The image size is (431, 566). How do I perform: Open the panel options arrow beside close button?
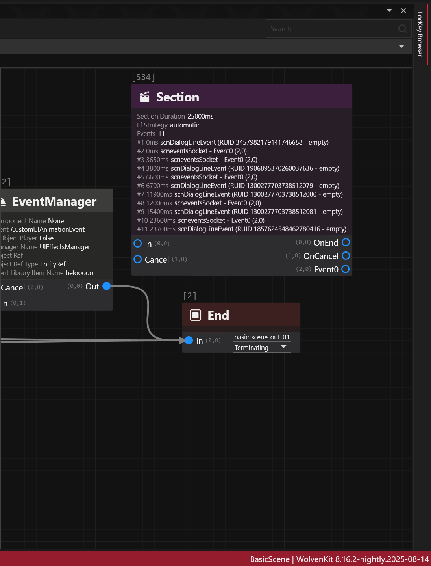389,11
